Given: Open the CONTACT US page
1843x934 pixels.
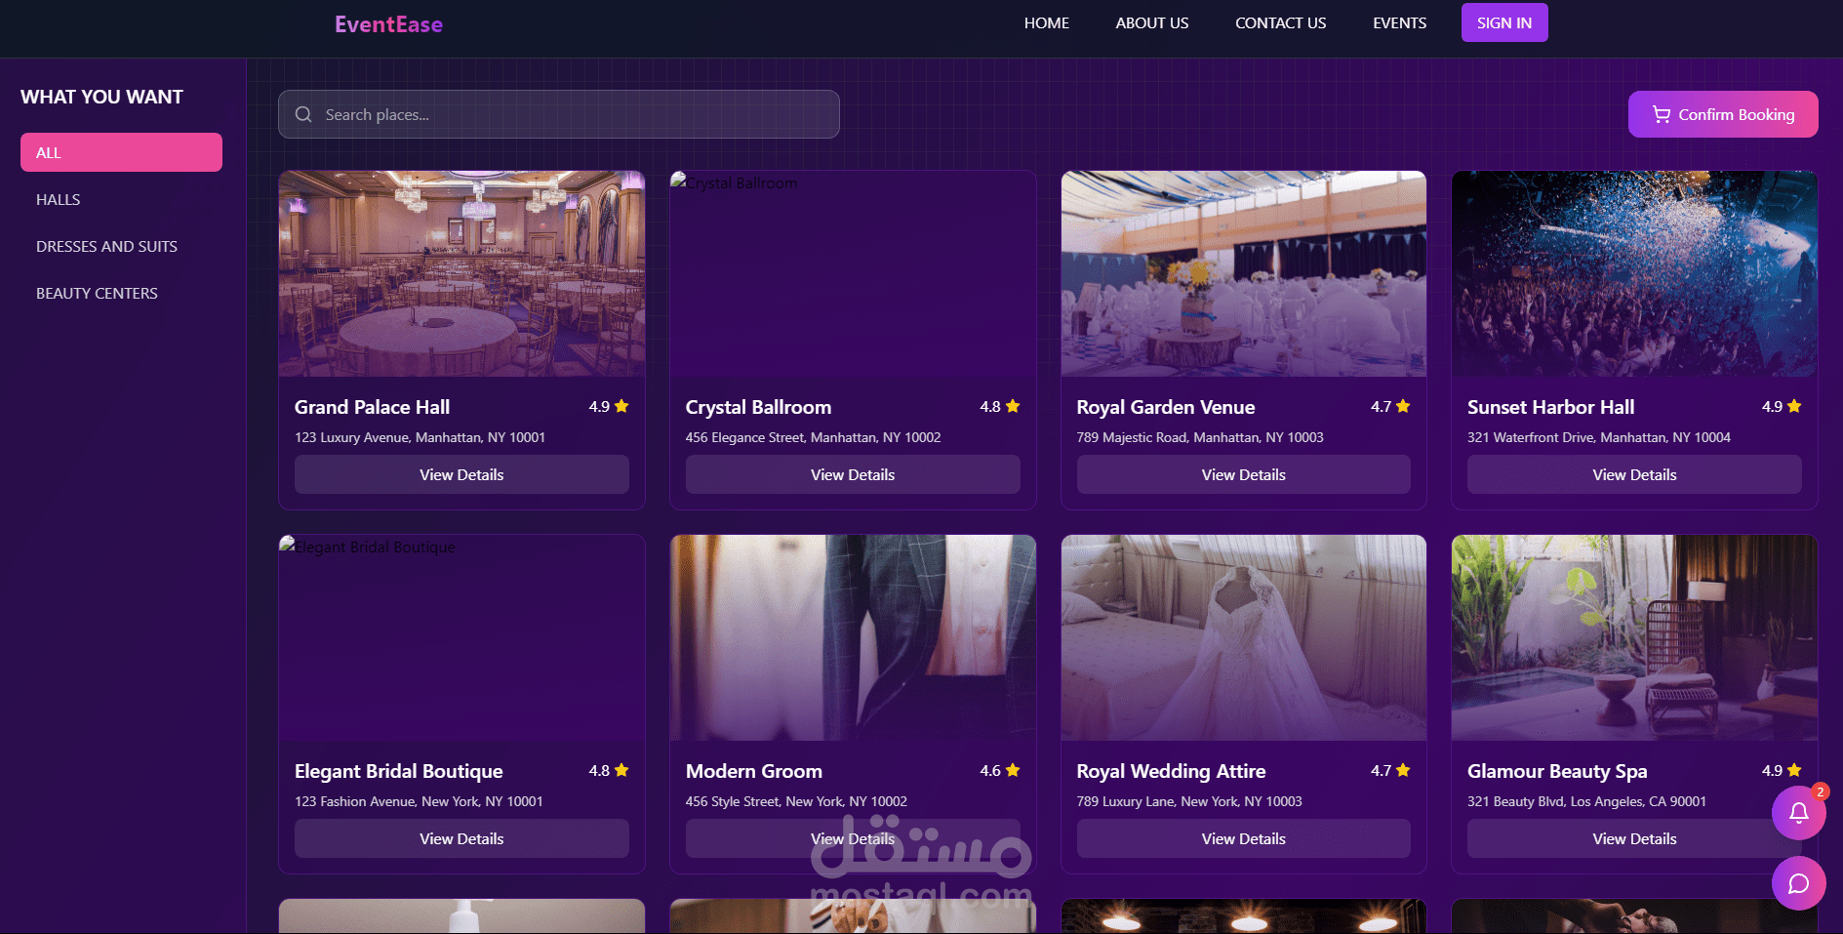Looking at the screenshot, I should pyautogui.click(x=1280, y=22).
